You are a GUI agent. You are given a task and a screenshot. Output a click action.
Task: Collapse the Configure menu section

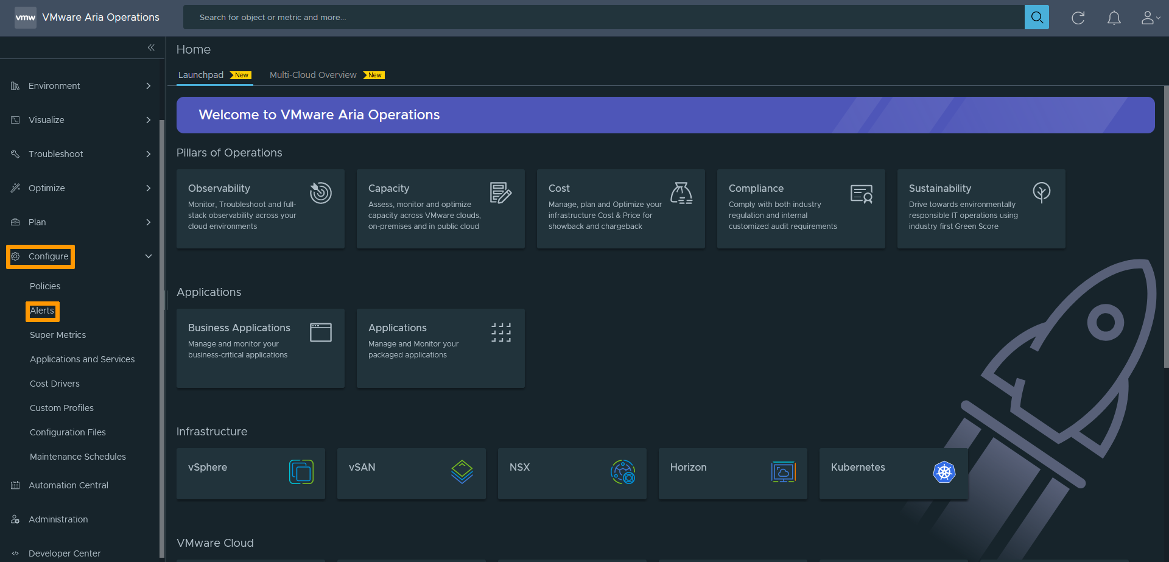click(148, 256)
